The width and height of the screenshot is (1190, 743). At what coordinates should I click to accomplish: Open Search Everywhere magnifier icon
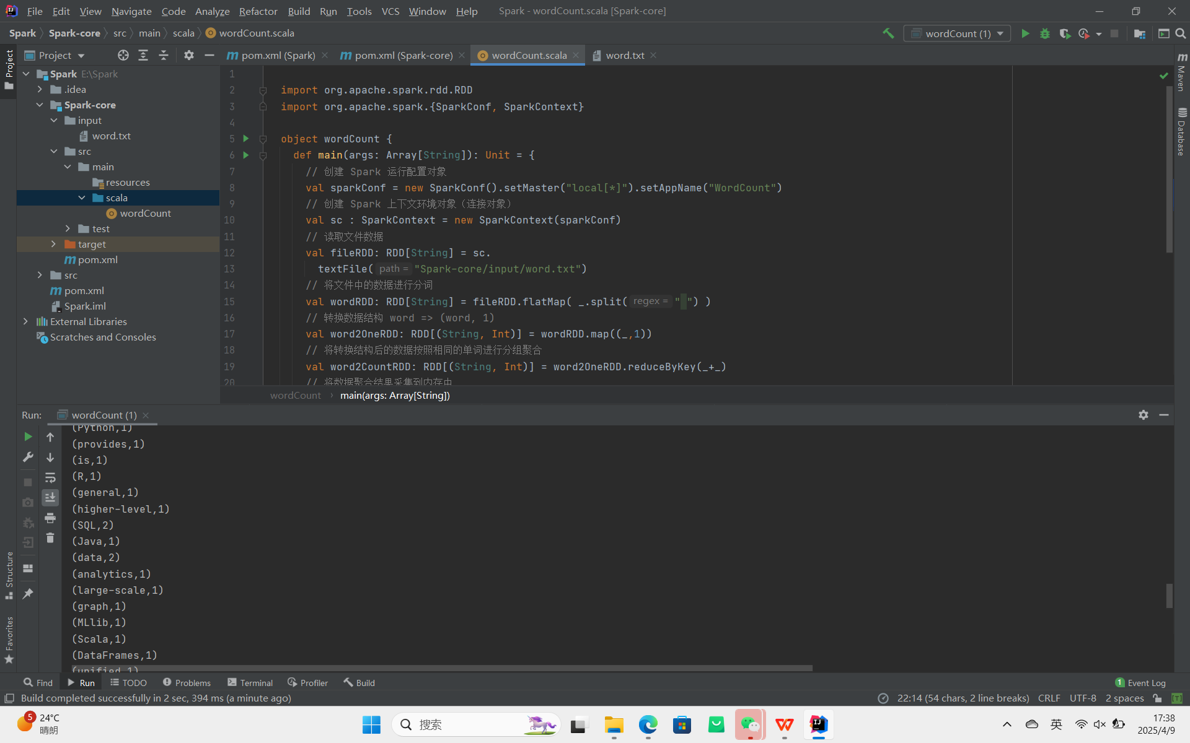tap(1181, 33)
